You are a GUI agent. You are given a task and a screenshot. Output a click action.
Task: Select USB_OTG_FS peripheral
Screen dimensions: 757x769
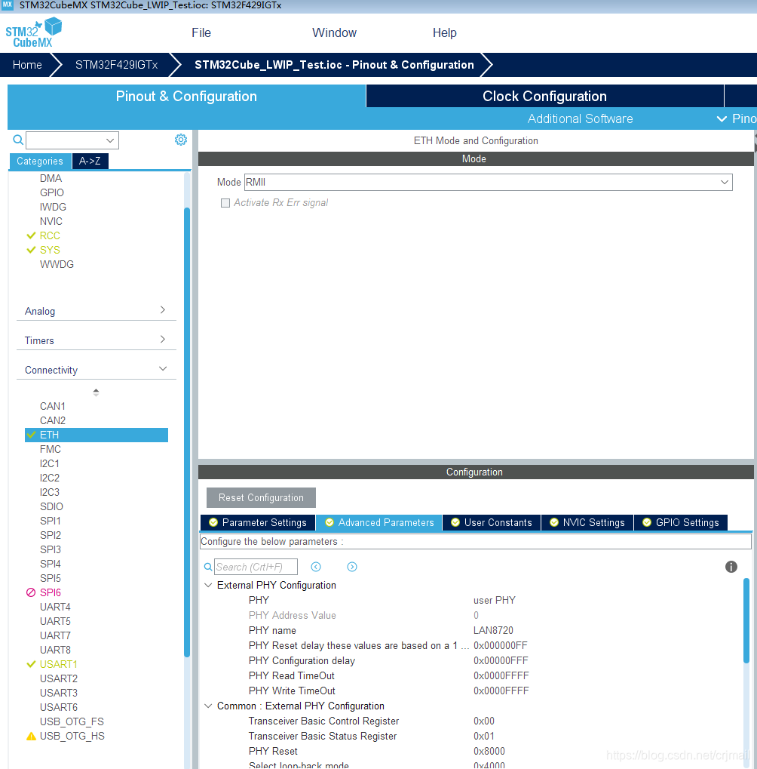coord(72,721)
